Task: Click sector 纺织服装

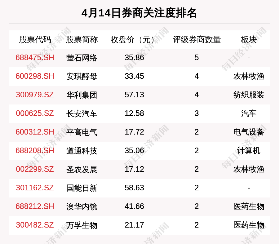Action: [249, 95]
